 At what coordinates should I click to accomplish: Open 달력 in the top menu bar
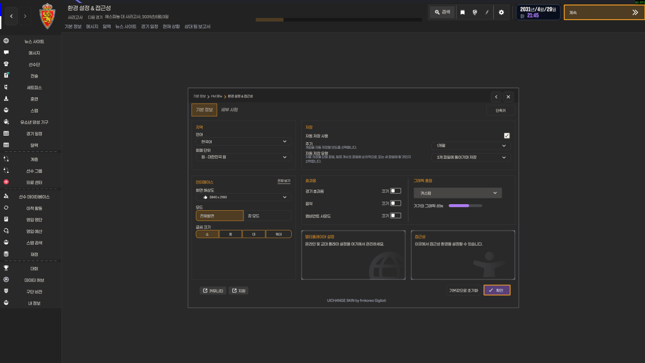(107, 26)
